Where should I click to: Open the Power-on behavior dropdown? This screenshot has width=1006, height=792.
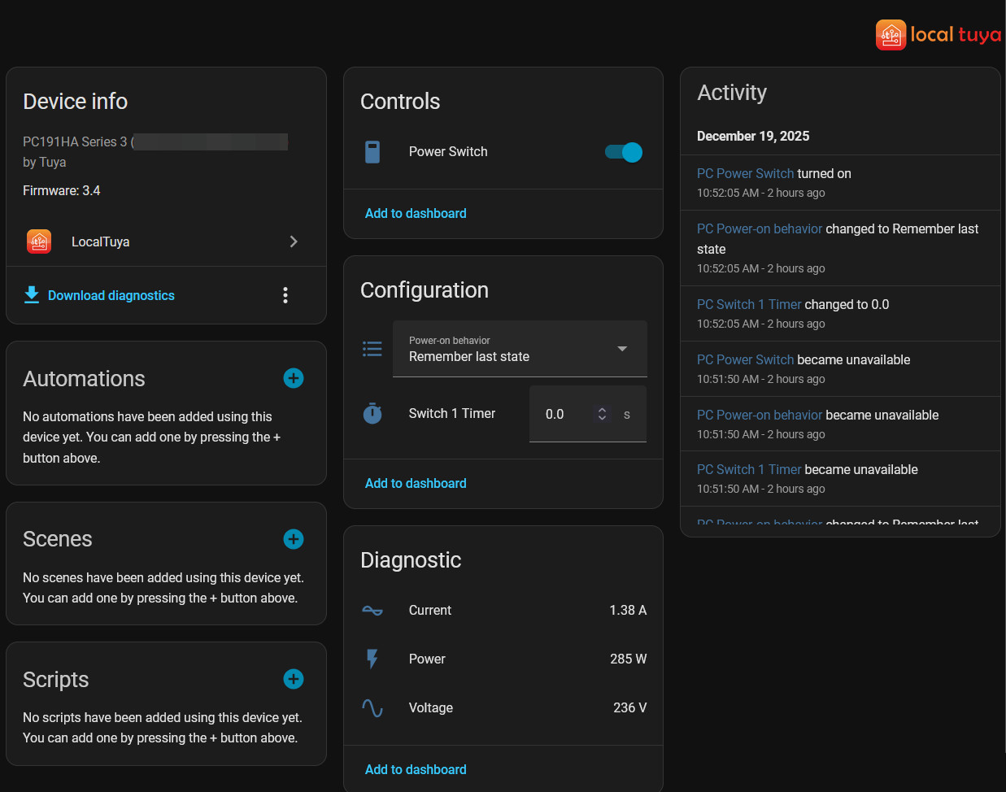pos(520,349)
